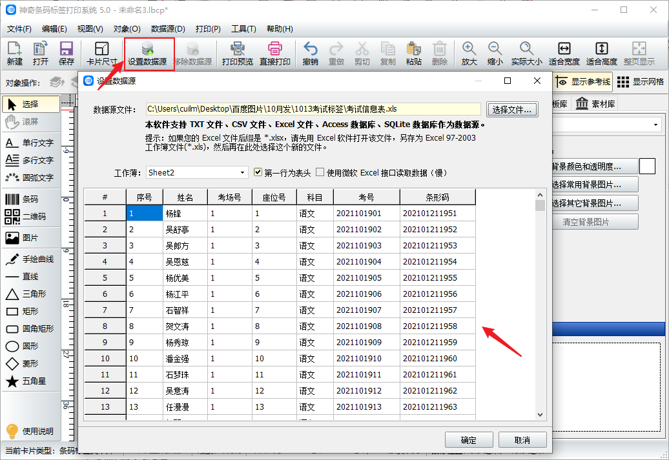Expand the 工作簿 Sheet2 dropdown
Image resolution: width=669 pixels, height=460 pixels.
pyautogui.click(x=242, y=173)
